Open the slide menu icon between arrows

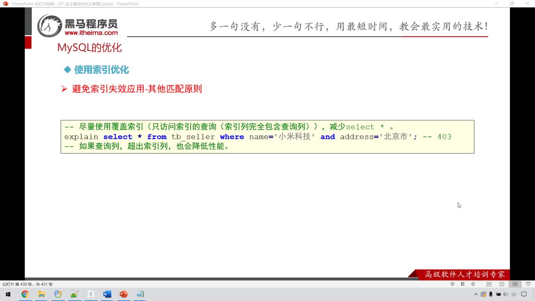coord(463,284)
